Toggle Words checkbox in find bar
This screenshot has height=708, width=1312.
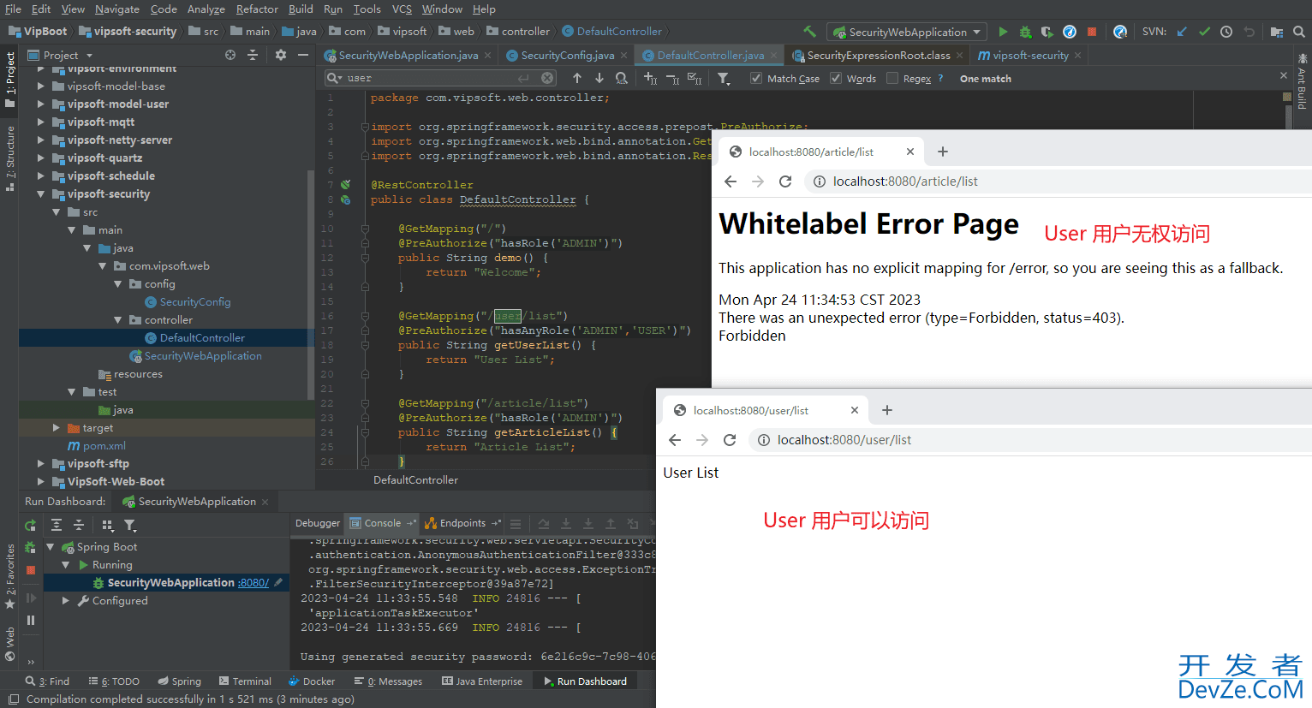[x=836, y=78]
